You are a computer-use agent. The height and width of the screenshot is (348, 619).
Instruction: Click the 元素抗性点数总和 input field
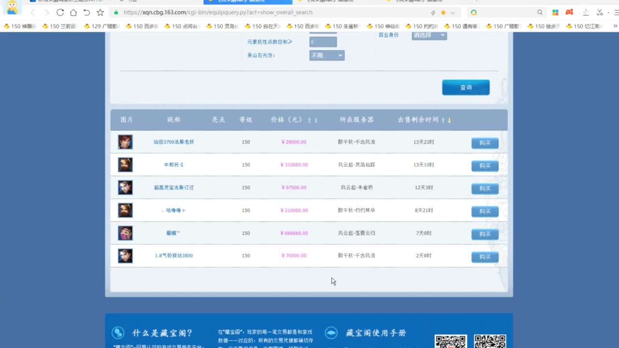pyautogui.click(x=323, y=42)
